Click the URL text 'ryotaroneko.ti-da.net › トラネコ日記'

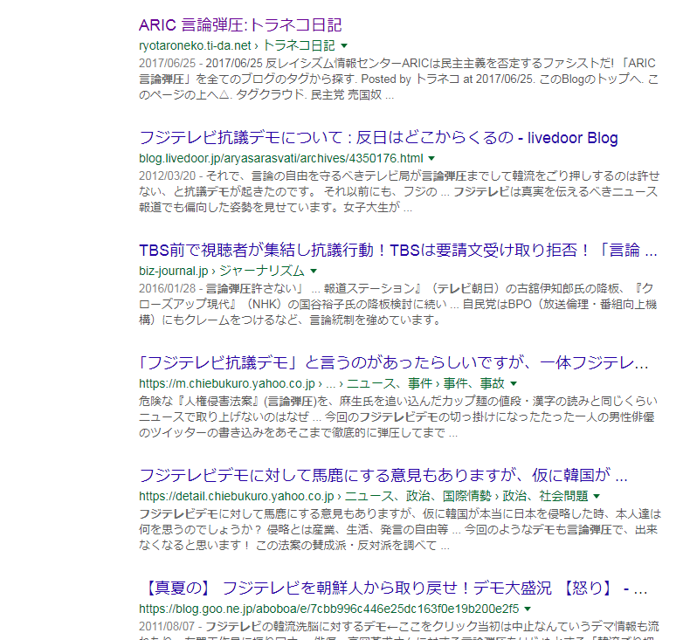tap(237, 45)
